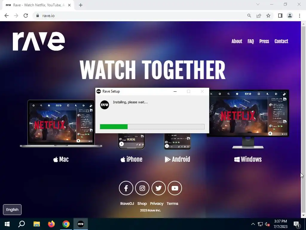Bookmark this page with star
306x230 pixels.
(x=268, y=16)
